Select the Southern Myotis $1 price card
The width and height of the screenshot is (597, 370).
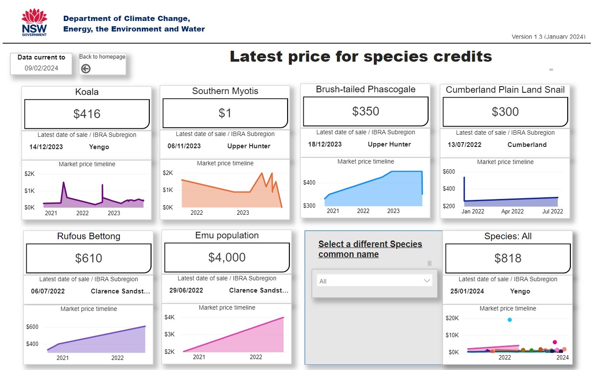pos(225,113)
